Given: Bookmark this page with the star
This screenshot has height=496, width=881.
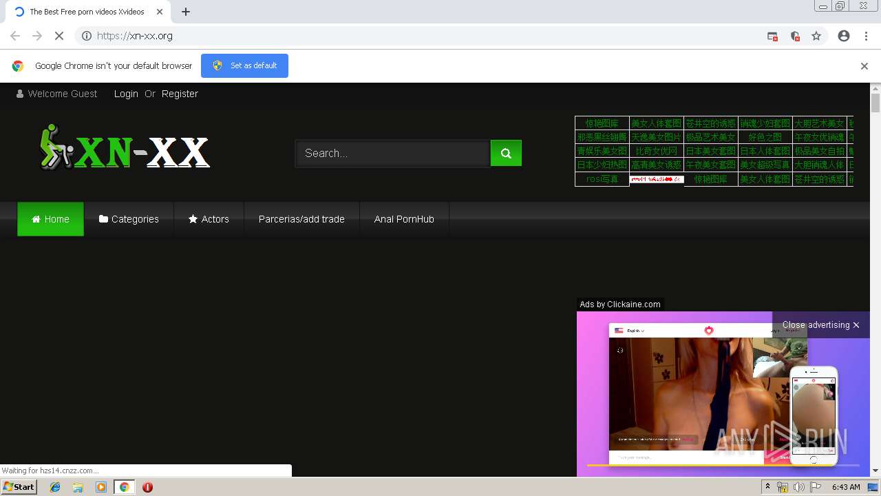Looking at the screenshot, I should (x=816, y=36).
